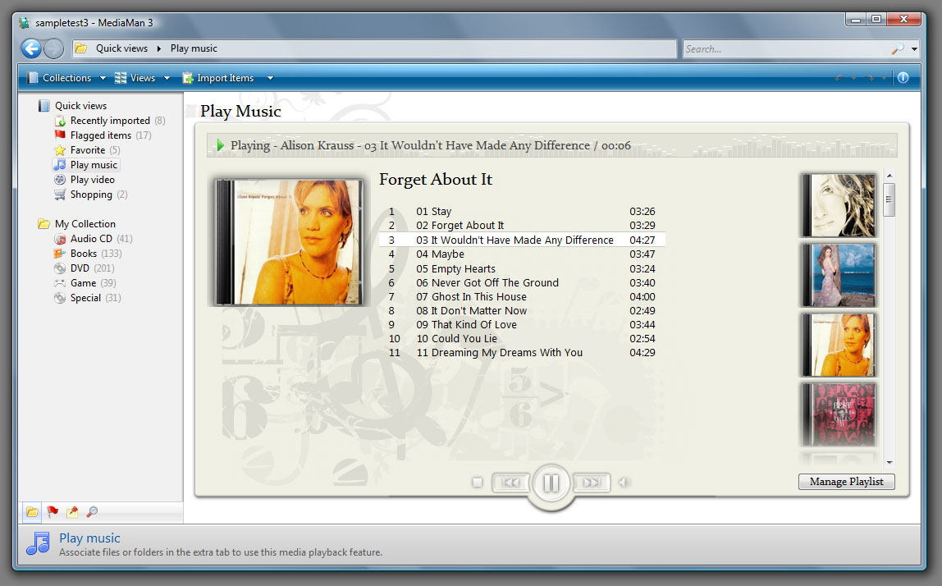Click the Manage Playlist button
This screenshot has width=942, height=586.
click(847, 482)
